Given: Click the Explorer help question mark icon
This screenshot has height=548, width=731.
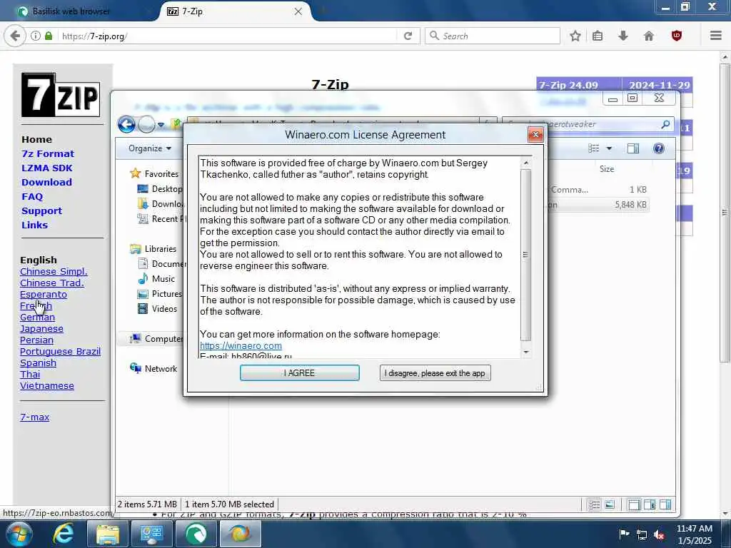Looking at the screenshot, I should (x=659, y=148).
